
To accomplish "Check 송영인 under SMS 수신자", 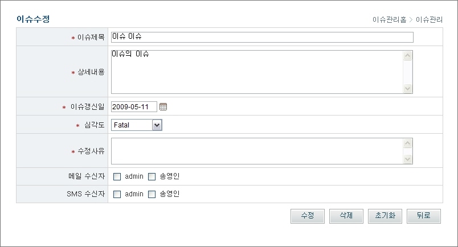I will (152, 194).
